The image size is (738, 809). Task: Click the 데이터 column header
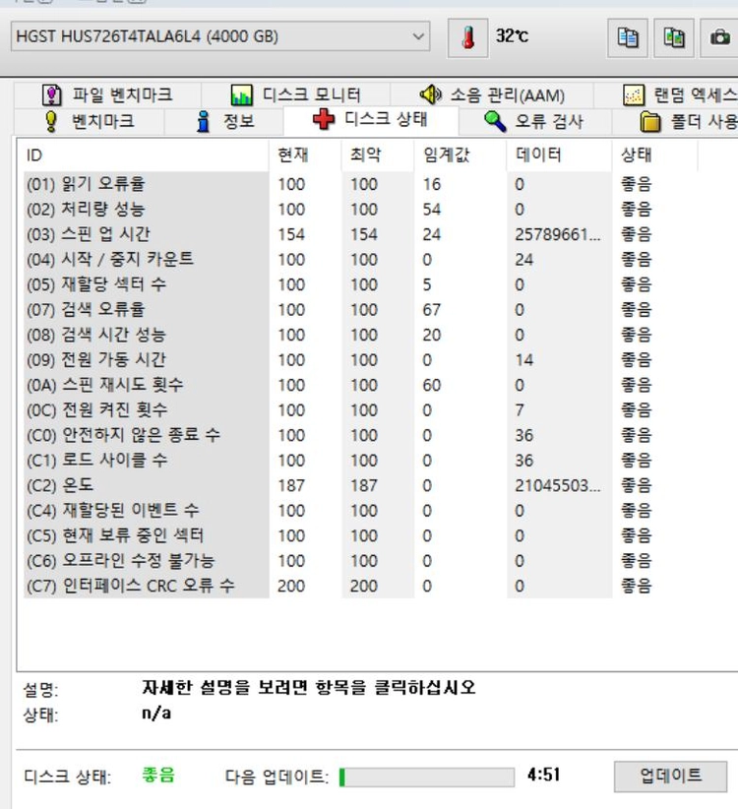560,155
